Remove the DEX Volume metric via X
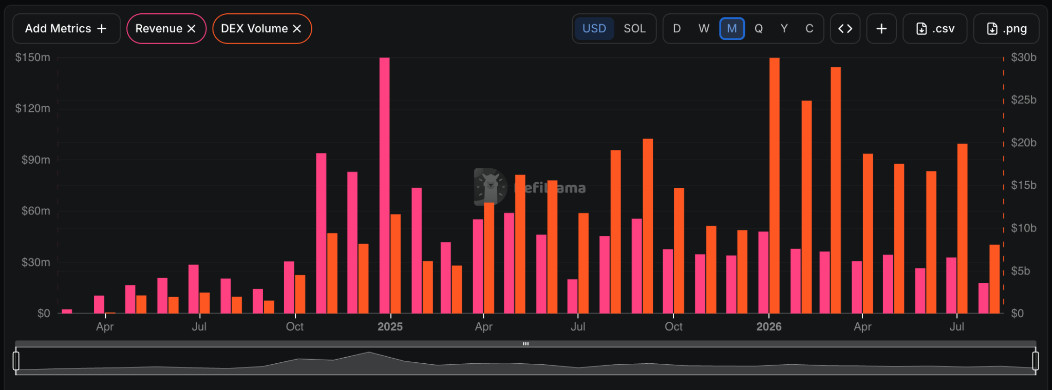This screenshot has height=390, width=1052. tap(297, 29)
